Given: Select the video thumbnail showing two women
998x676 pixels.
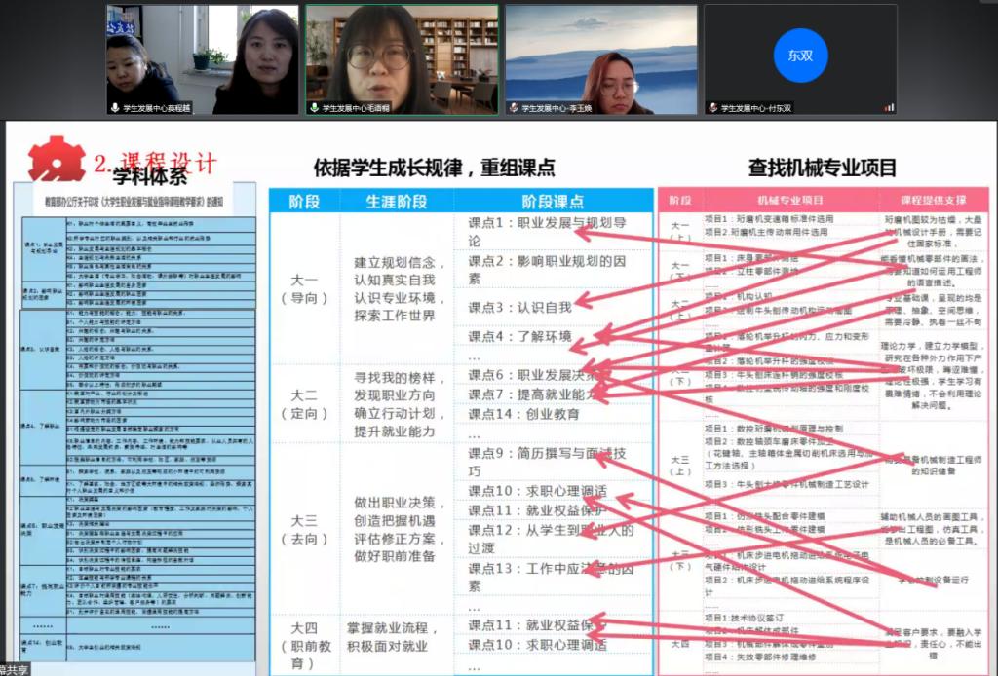Looking at the screenshot, I should [202, 58].
